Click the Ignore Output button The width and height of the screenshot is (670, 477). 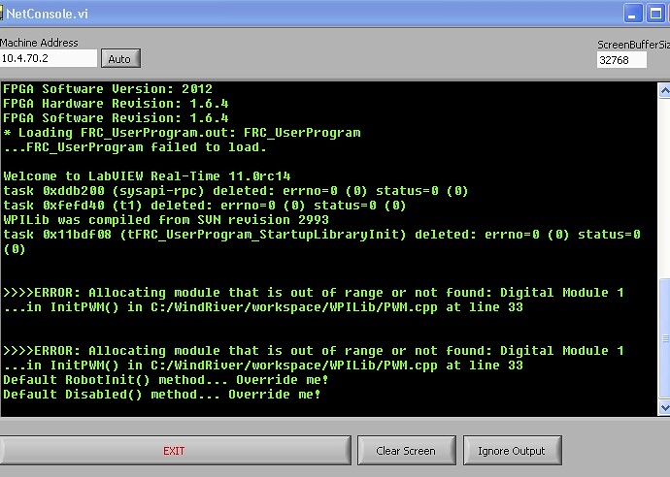512,451
